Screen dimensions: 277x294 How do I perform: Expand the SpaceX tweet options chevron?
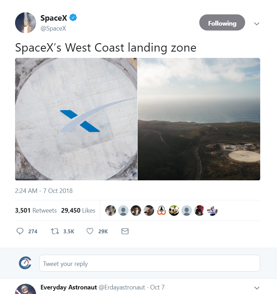257,24
